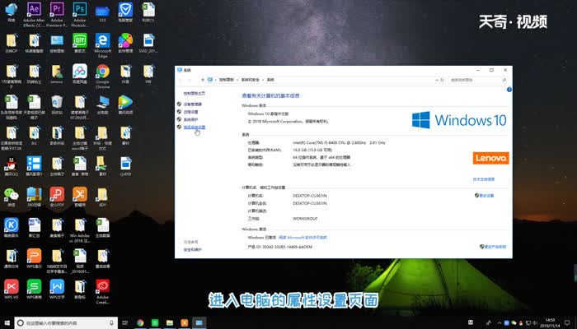Click the taskbar clock showing 14:59
Viewport: 577px width, 329px height.
[550, 322]
